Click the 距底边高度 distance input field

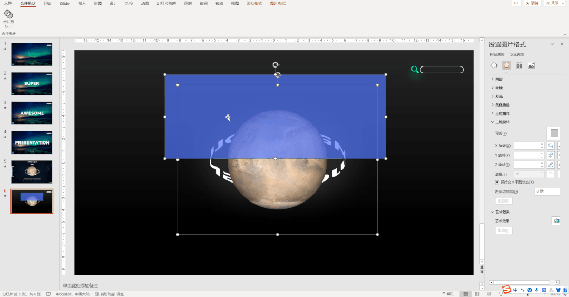pyautogui.click(x=547, y=191)
